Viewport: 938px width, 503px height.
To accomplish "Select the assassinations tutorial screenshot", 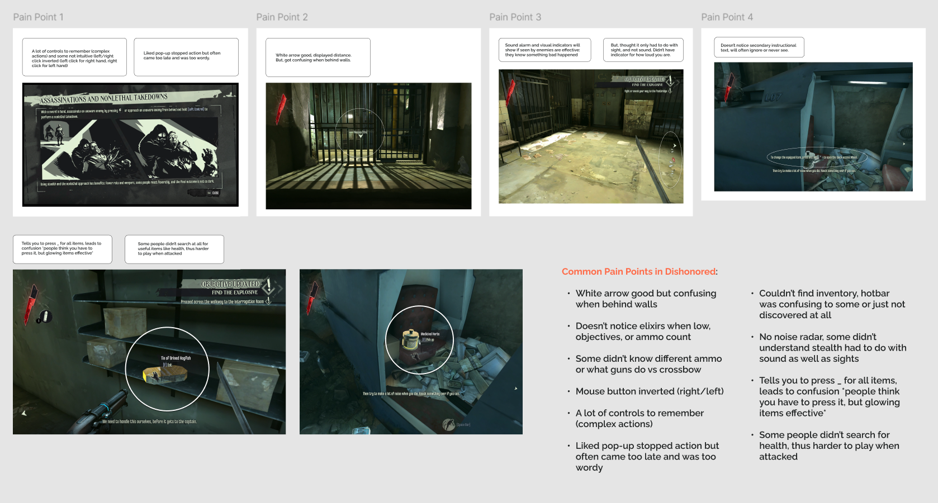I will pos(130,145).
